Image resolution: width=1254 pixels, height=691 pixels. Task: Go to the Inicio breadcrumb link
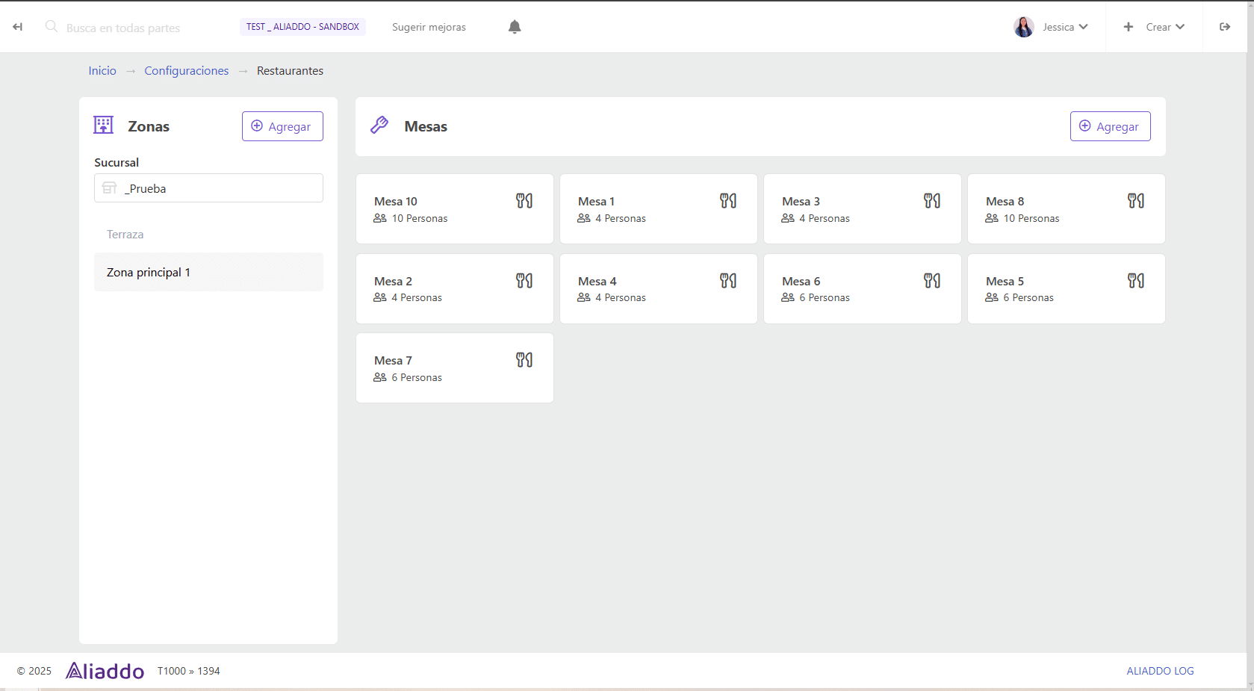(102, 71)
